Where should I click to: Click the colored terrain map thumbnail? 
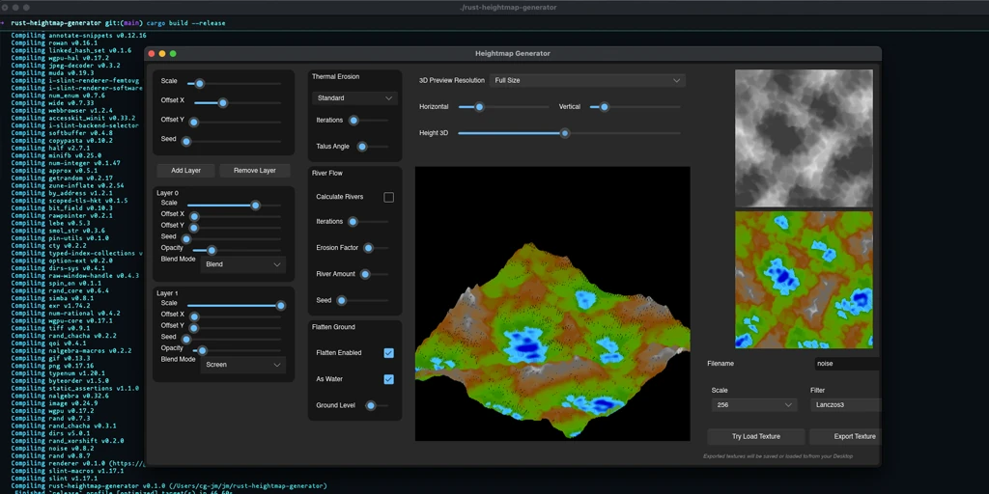[805, 280]
